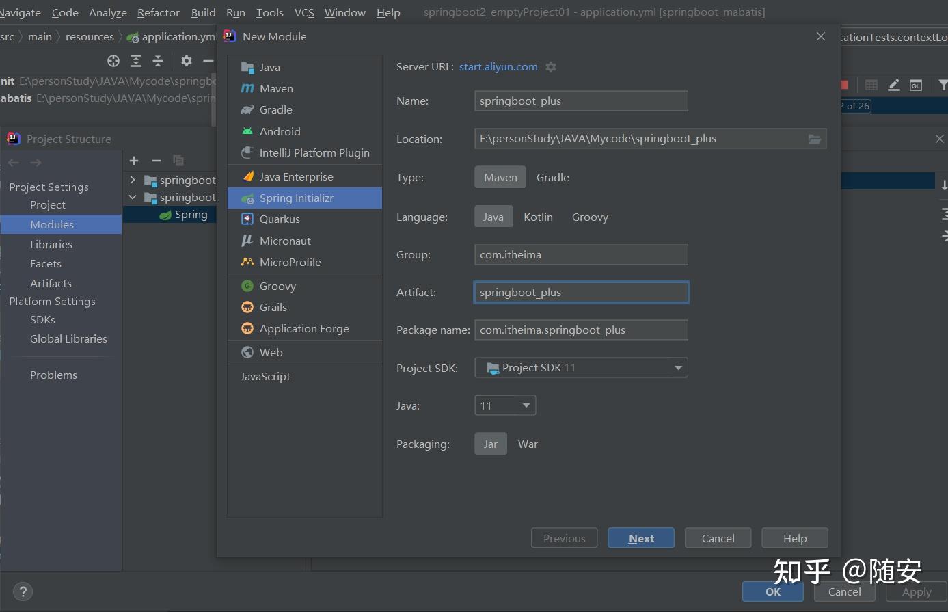This screenshot has height=612, width=948.
Task: Choose Jar packaging
Action: pos(491,444)
